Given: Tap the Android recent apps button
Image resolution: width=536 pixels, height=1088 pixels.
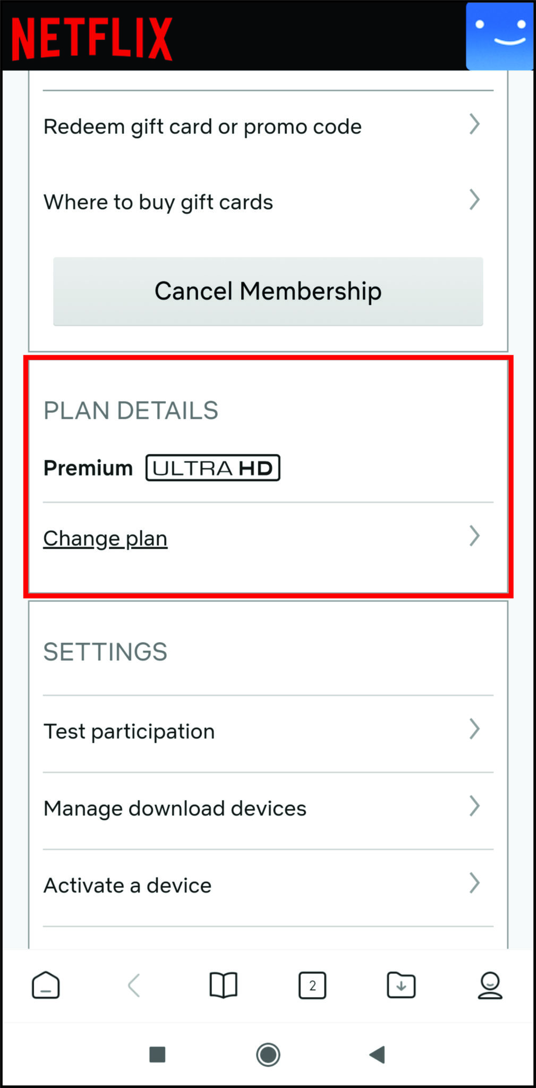Looking at the screenshot, I should (x=158, y=1056).
